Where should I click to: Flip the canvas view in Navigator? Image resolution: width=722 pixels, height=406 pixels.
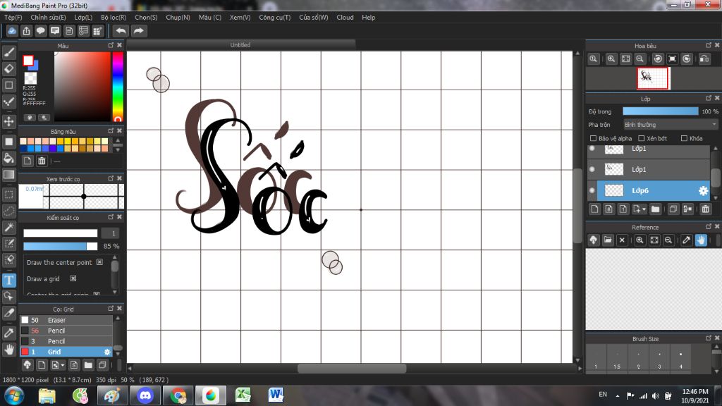(x=704, y=59)
